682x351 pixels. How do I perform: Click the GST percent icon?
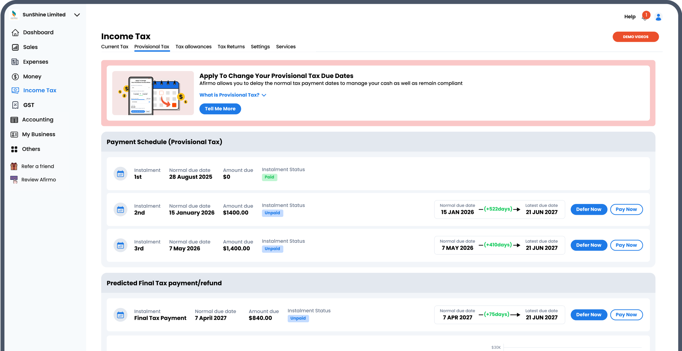coord(15,105)
